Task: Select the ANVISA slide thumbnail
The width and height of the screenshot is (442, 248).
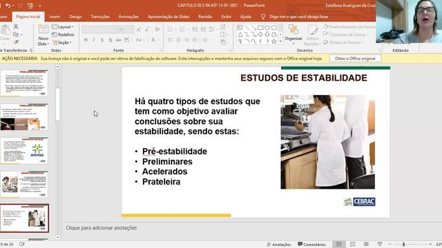Action: (x=24, y=151)
